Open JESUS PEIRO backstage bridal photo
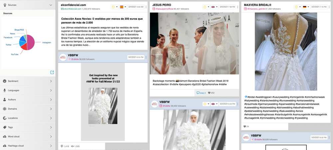The height and width of the screenshot is (150, 333). pyautogui.click(x=194, y=43)
